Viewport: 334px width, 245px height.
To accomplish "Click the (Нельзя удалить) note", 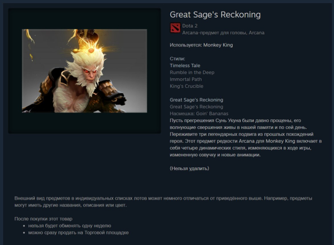I will (x=189, y=168).
